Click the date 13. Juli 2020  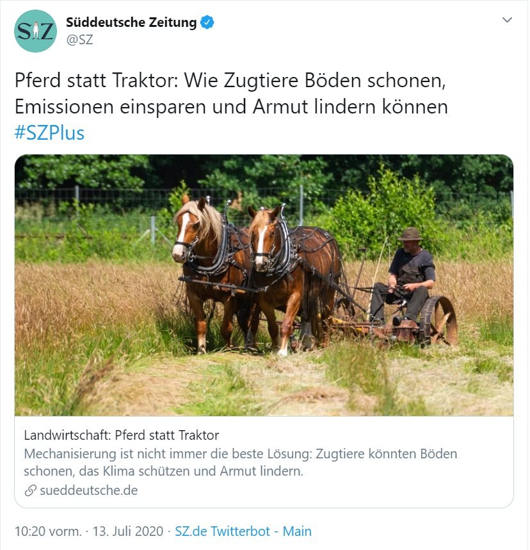128,531
